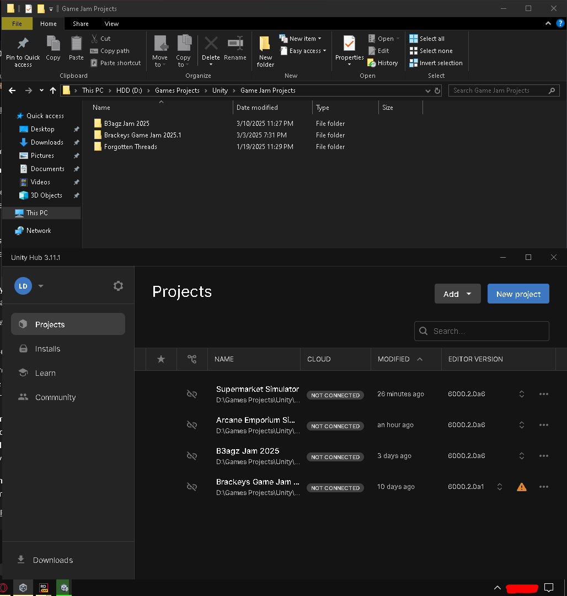
Task: Click Pin to Quick access icon
Action: pos(23,44)
